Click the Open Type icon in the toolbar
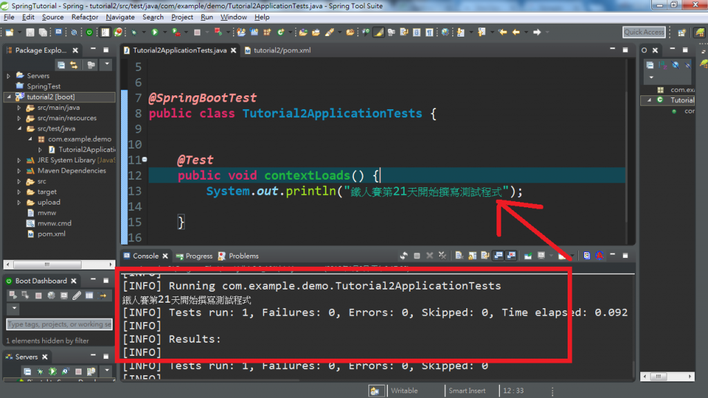This screenshot has height=398, width=708. tap(303, 32)
